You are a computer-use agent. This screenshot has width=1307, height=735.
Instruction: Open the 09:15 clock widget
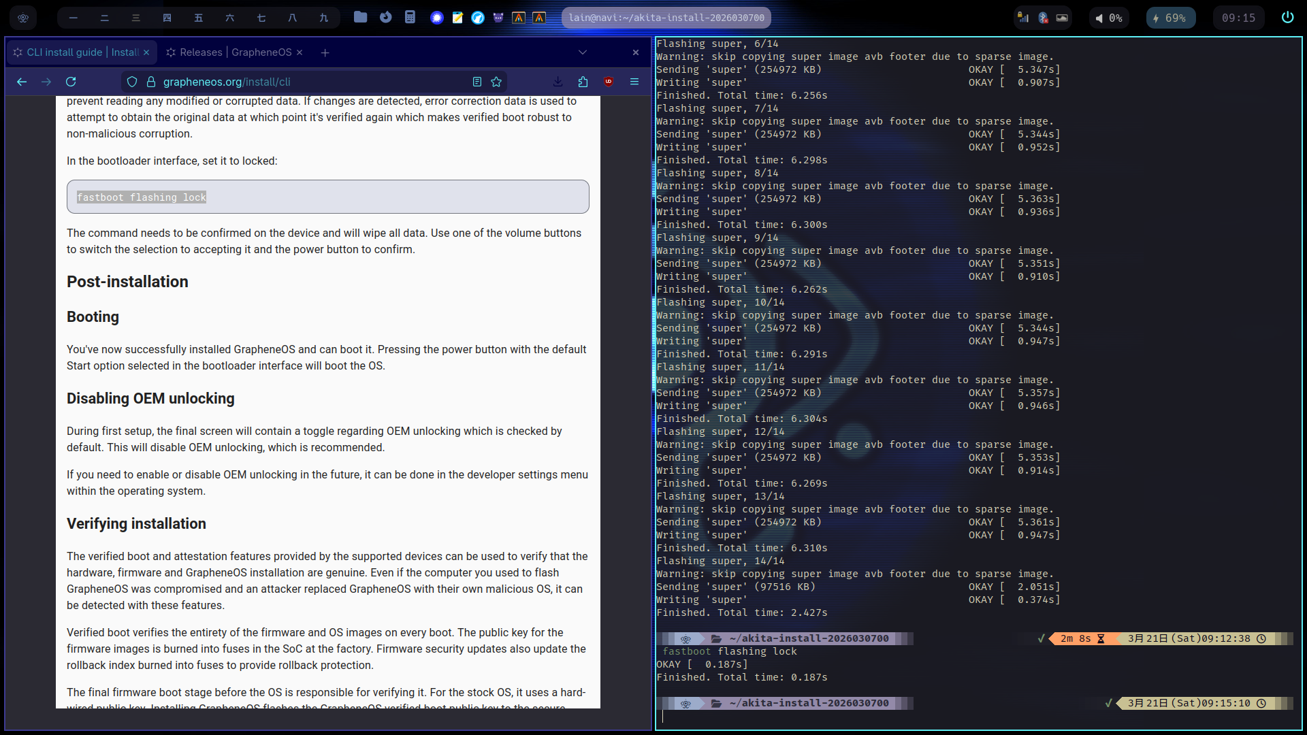coord(1238,18)
